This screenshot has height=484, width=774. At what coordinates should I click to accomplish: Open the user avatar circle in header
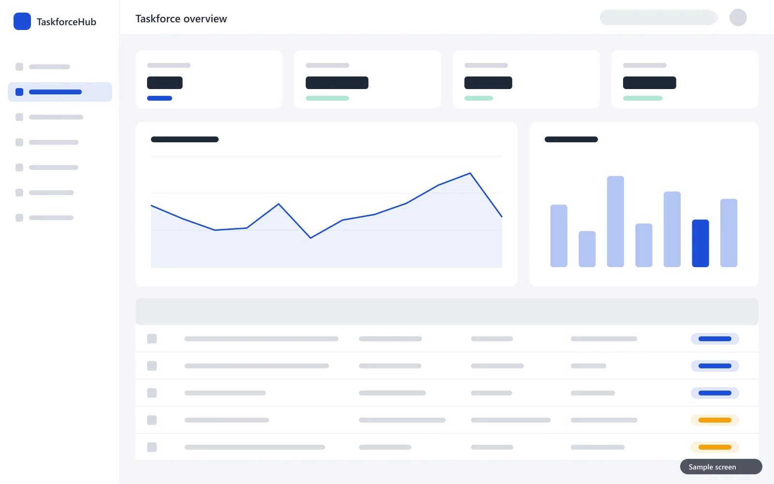738,17
